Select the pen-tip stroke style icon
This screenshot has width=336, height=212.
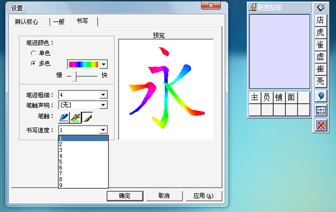[65, 118]
